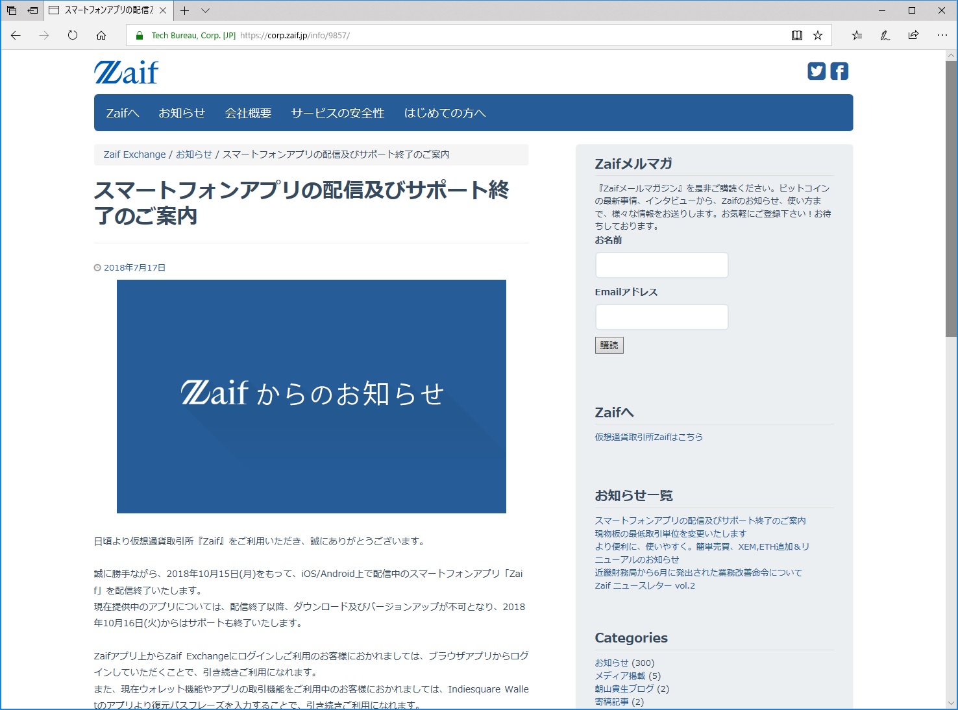The width and height of the screenshot is (958, 710).
Task: Click the Zaifからのお知らせ banner image
Action: coord(312,397)
